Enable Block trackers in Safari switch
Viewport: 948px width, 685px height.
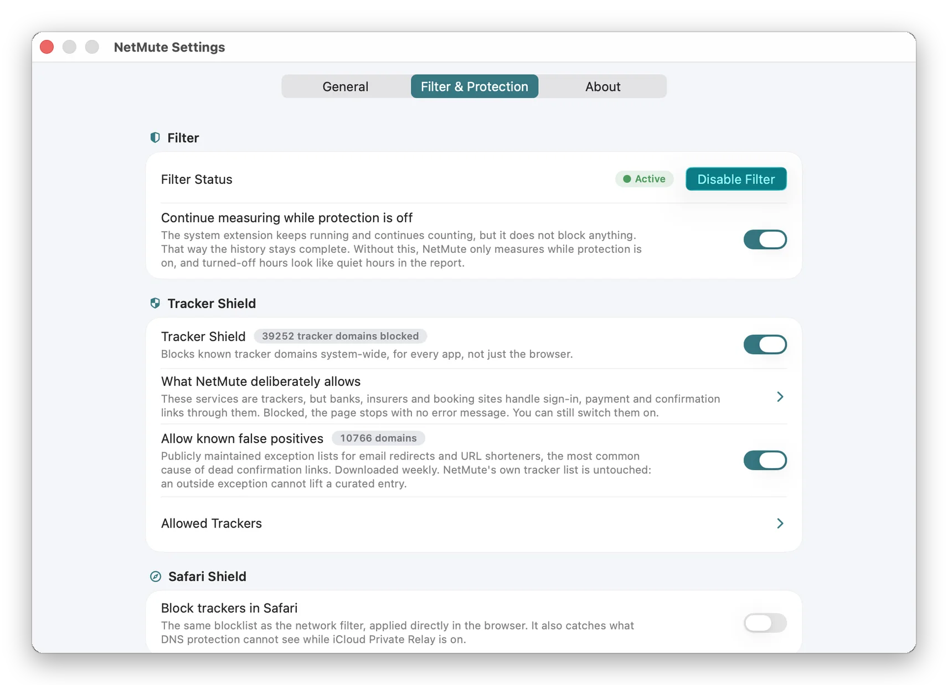(765, 623)
